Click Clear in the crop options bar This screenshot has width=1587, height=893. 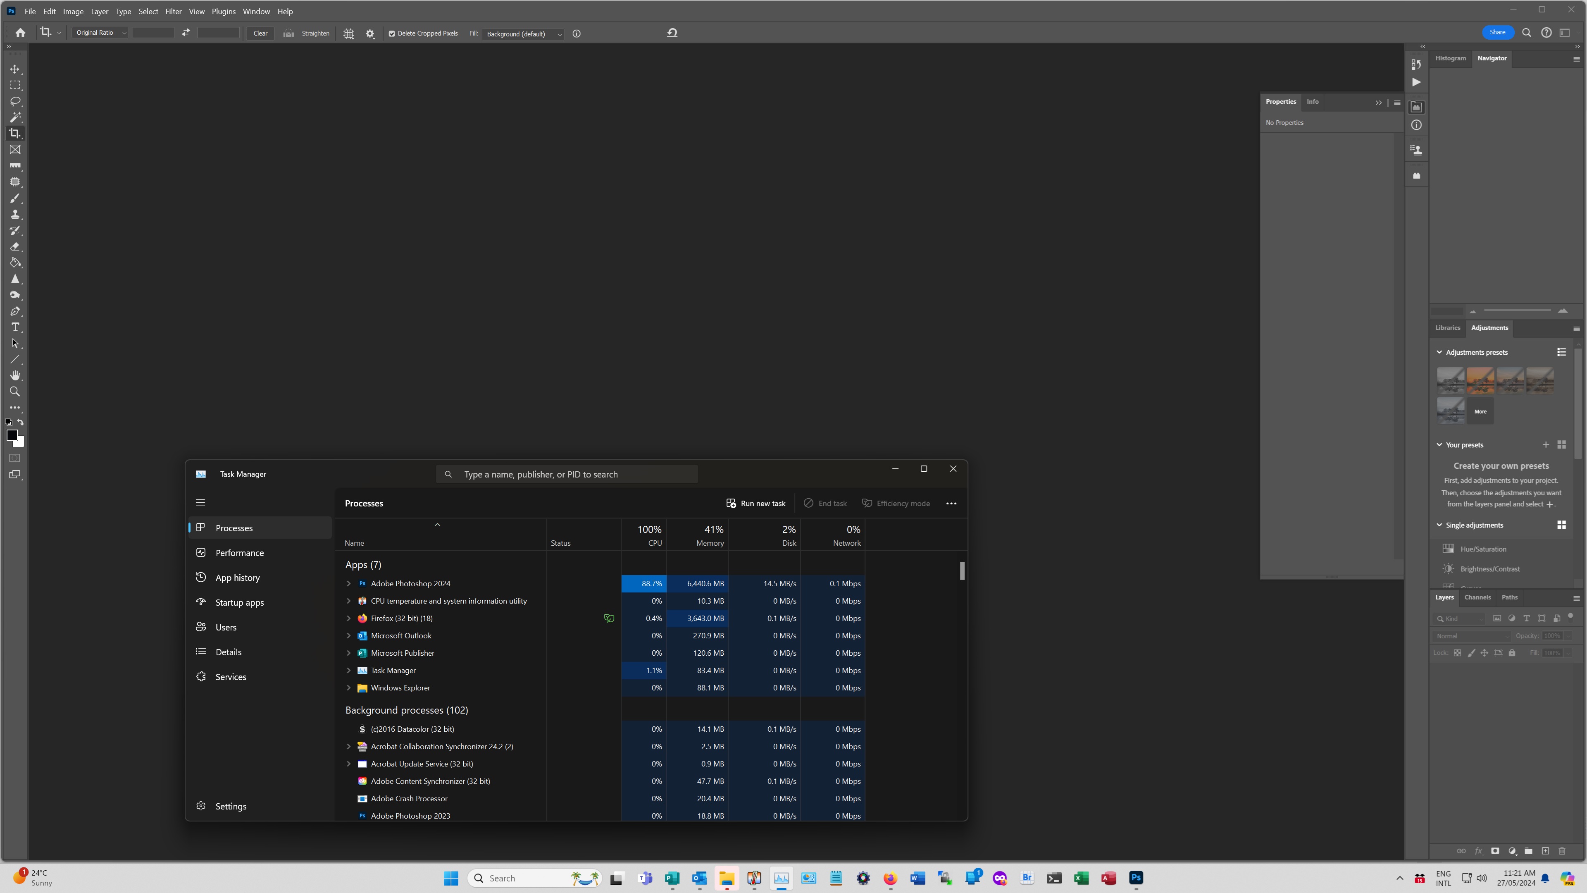coord(260,33)
